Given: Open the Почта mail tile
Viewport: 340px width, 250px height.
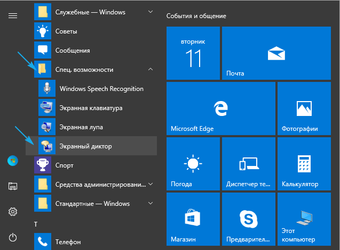Looking at the screenshot, I should [x=275, y=53].
